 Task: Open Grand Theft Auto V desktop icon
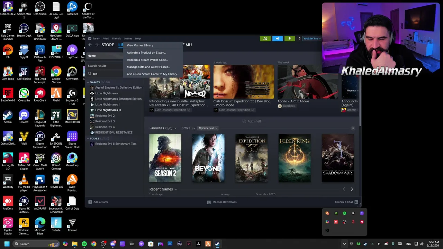click(40, 162)
